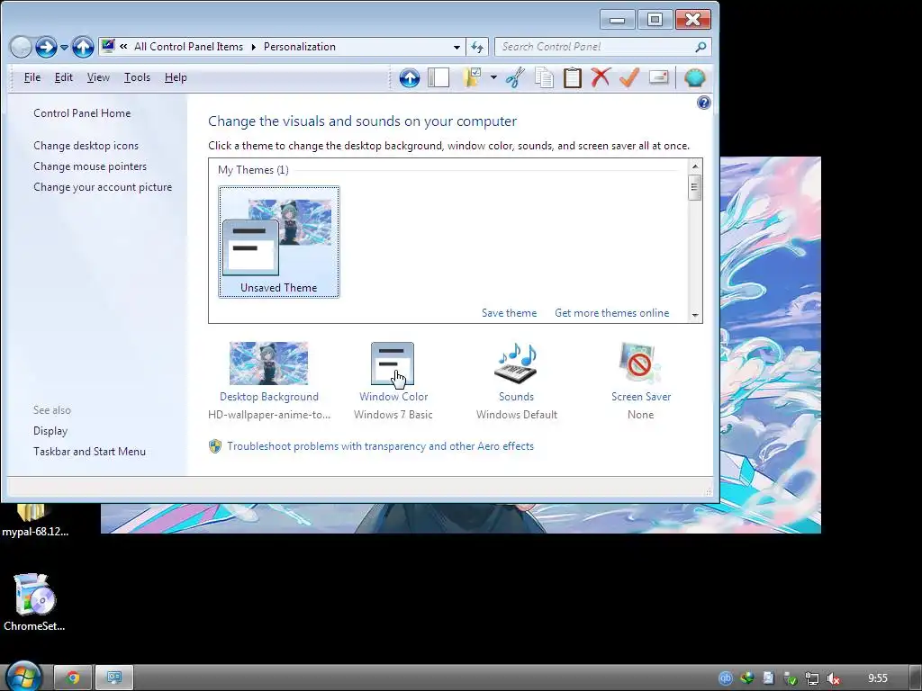Open Chrome from the taskbar
This screenshot has height=691, width=922.
[x=73, y=678]
